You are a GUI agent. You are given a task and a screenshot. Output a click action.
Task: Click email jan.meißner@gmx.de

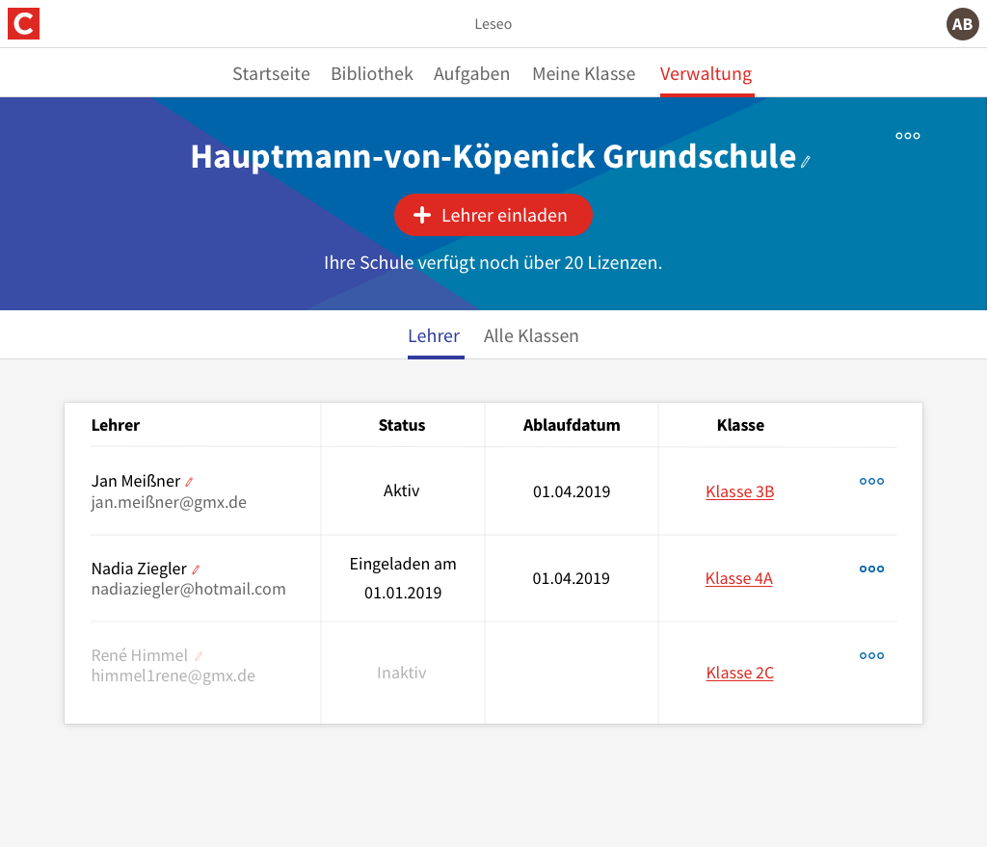(x=169, y=502)
